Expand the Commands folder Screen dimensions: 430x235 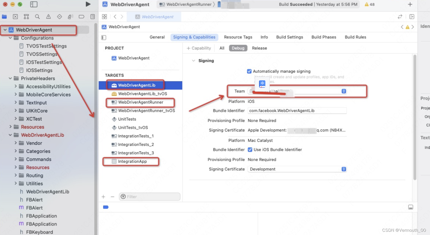(x=15, y=159)
